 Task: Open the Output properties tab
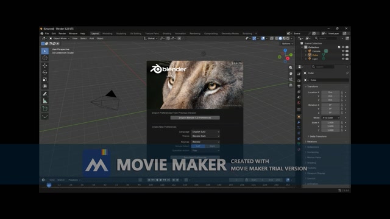(299, 86)
